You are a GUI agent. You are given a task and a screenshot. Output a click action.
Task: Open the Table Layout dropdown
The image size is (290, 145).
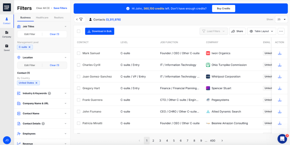pos(261,31)
